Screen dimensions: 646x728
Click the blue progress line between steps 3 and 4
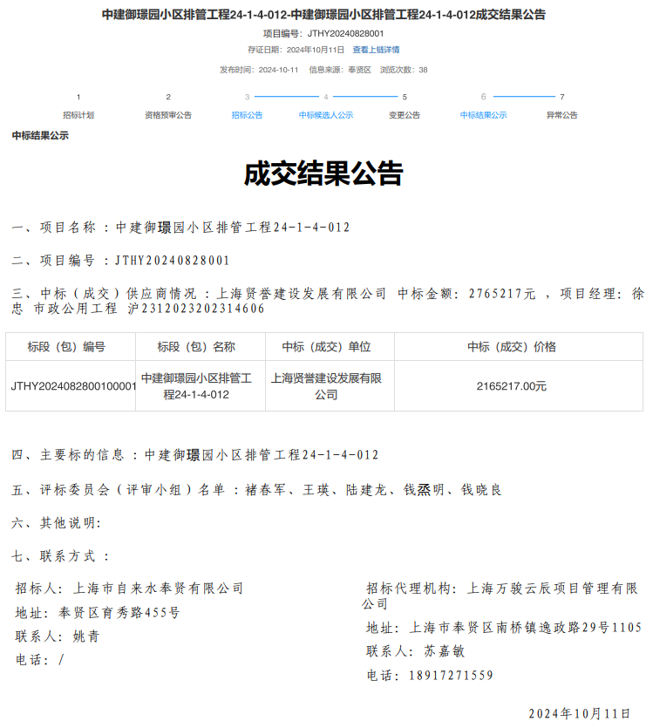coord(286,97)
